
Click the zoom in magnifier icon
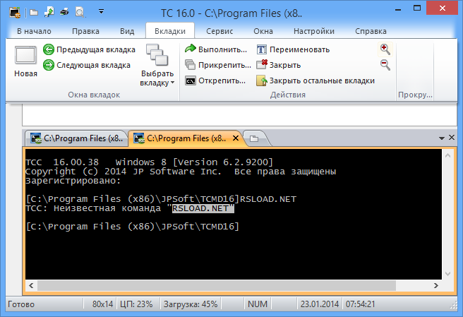tap(385, 49)
